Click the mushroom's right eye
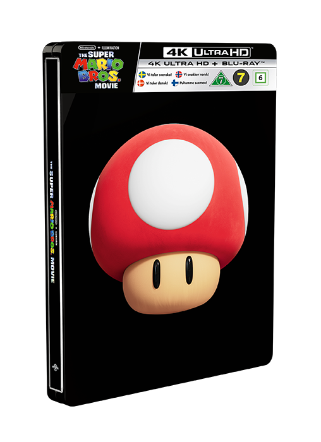321x442 pixels. [189, 270]
